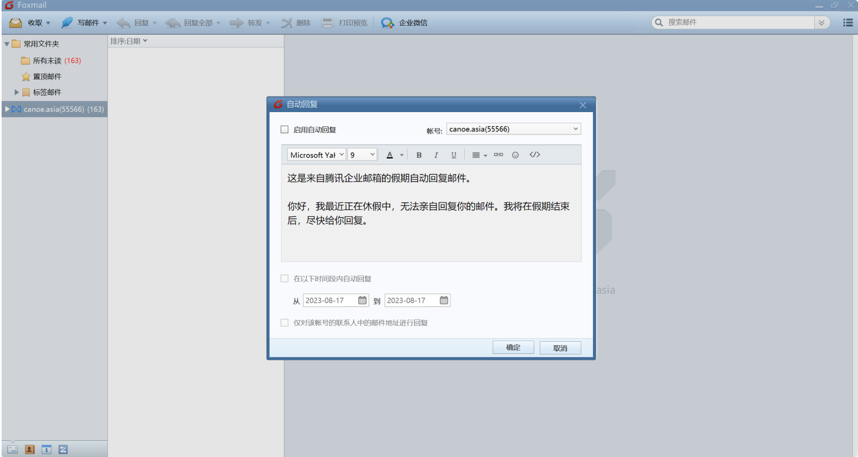Click the 收取 receive mail icon
This screenshot has height=457, width=858.
pos(15,23)
